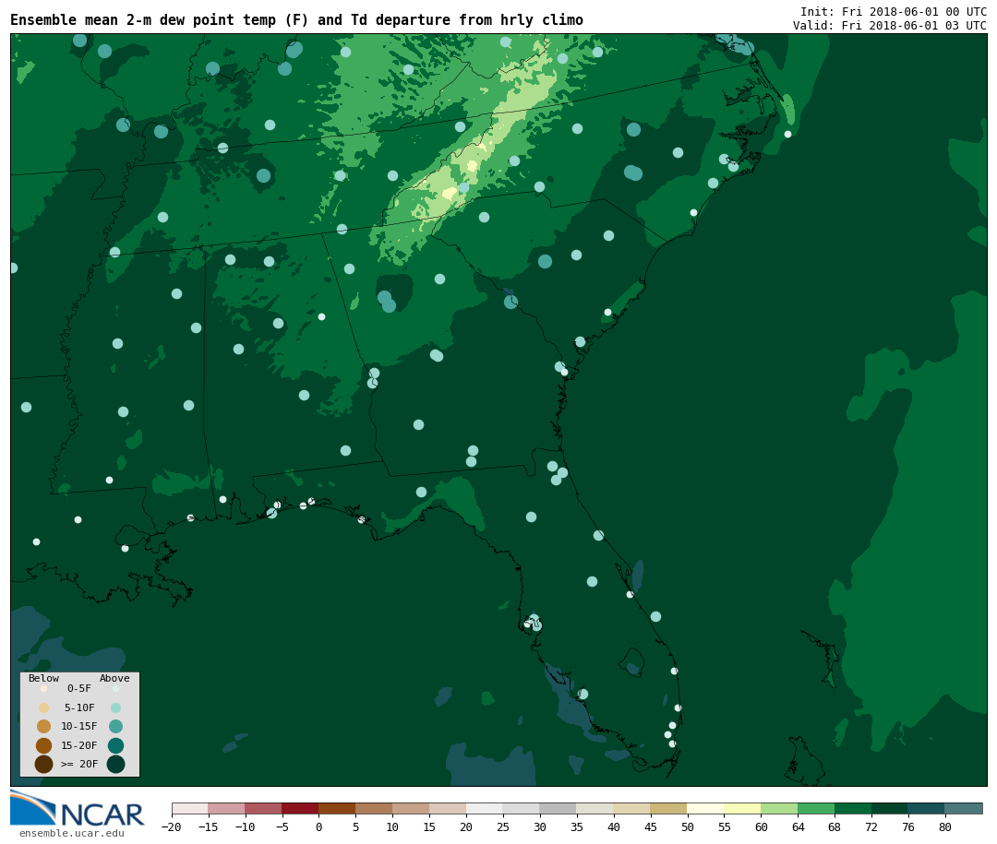Click the Below 5-10F legend circle
Image resolution: width=997 pixels, height=844 pixels.
(x=44, y=708)
